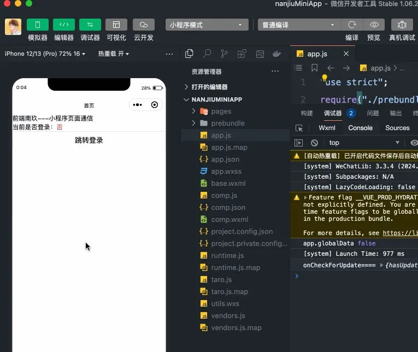
Task: Click the preview eye icon
Action: [374, 25]
